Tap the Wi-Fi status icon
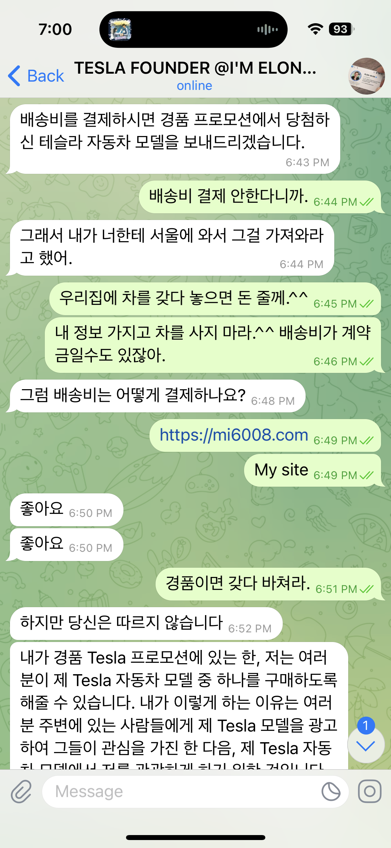 point(315,29)
